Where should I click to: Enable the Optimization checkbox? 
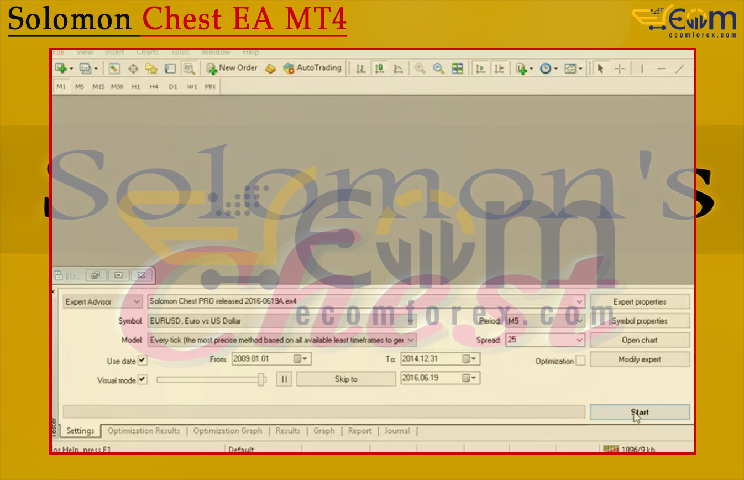tap(580, 361)
